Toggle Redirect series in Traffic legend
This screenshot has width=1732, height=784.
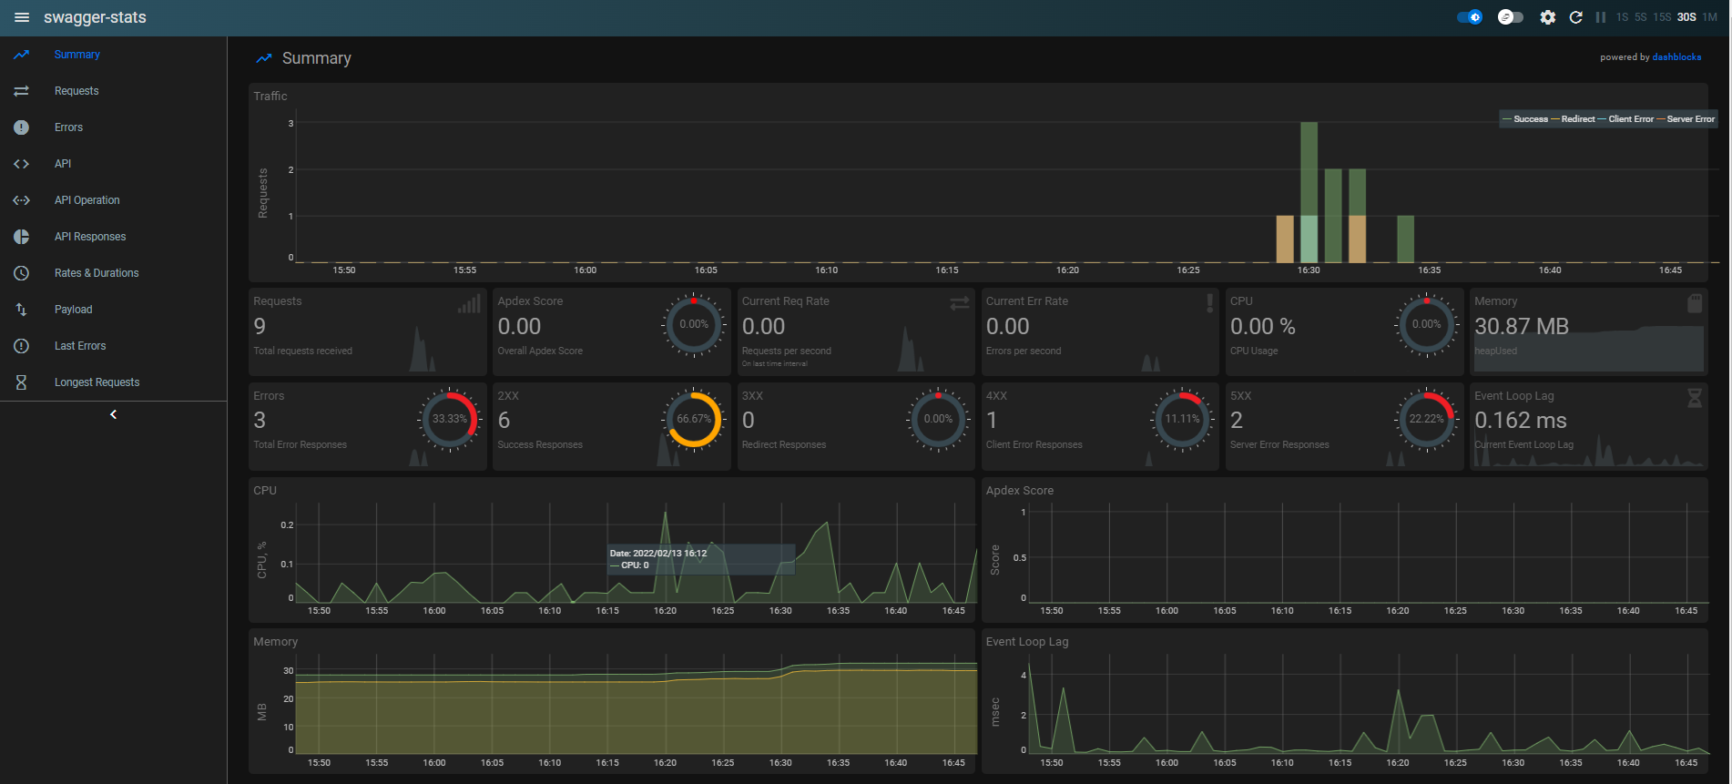[1574, 119]
